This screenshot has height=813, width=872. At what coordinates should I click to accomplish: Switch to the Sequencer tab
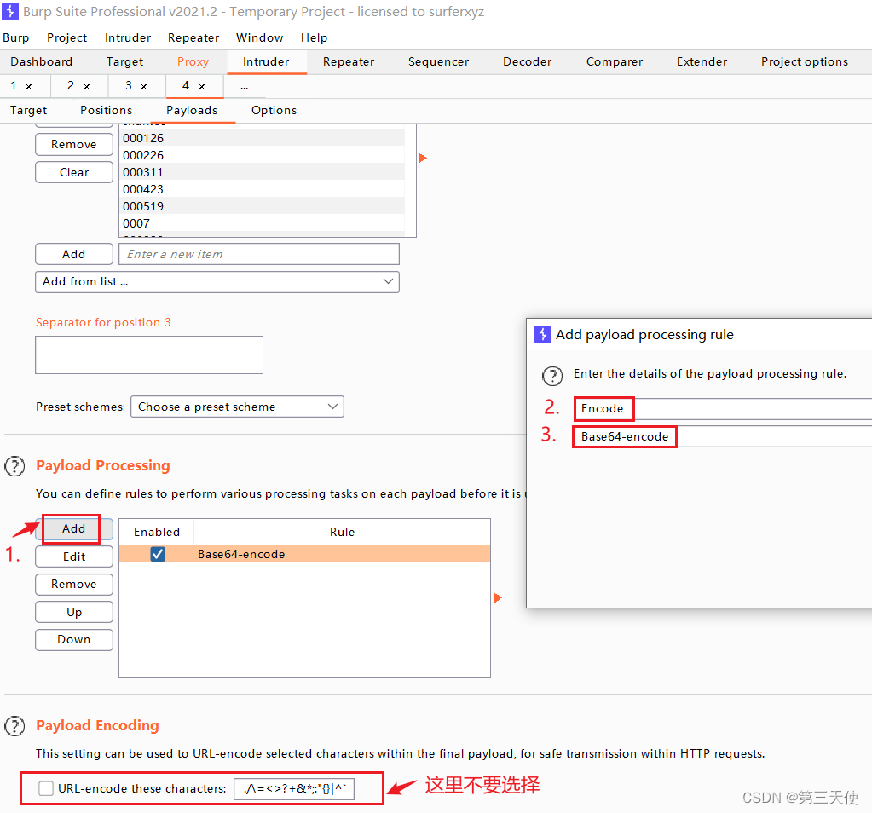pos(439,61)
